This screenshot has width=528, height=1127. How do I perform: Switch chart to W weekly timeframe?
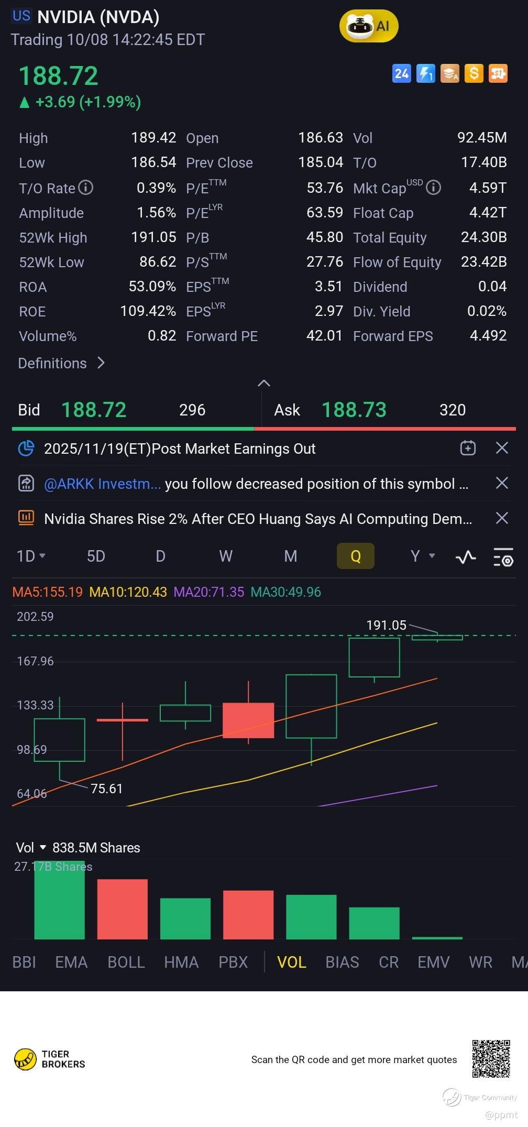[226, 556]
